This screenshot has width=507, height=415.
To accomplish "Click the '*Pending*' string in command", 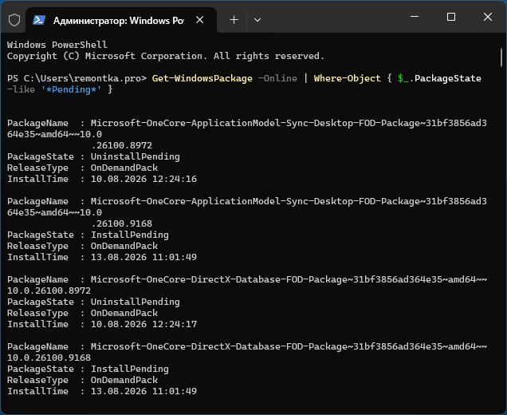I will click(x=71, y=89).
